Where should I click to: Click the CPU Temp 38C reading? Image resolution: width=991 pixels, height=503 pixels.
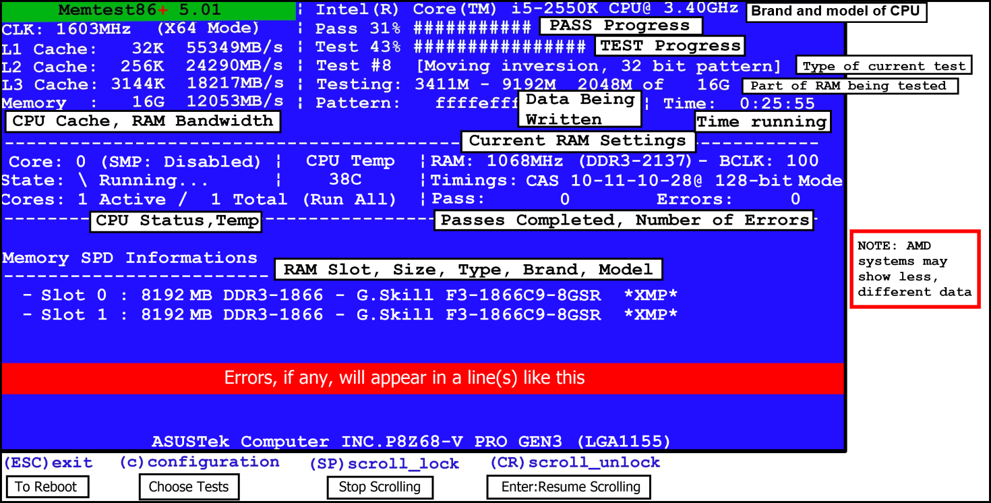pos(350,170)
